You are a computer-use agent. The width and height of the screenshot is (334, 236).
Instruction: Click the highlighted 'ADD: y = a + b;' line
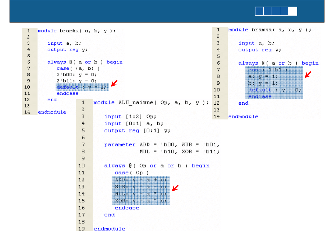pyautogui.click(x=141, y=180)
